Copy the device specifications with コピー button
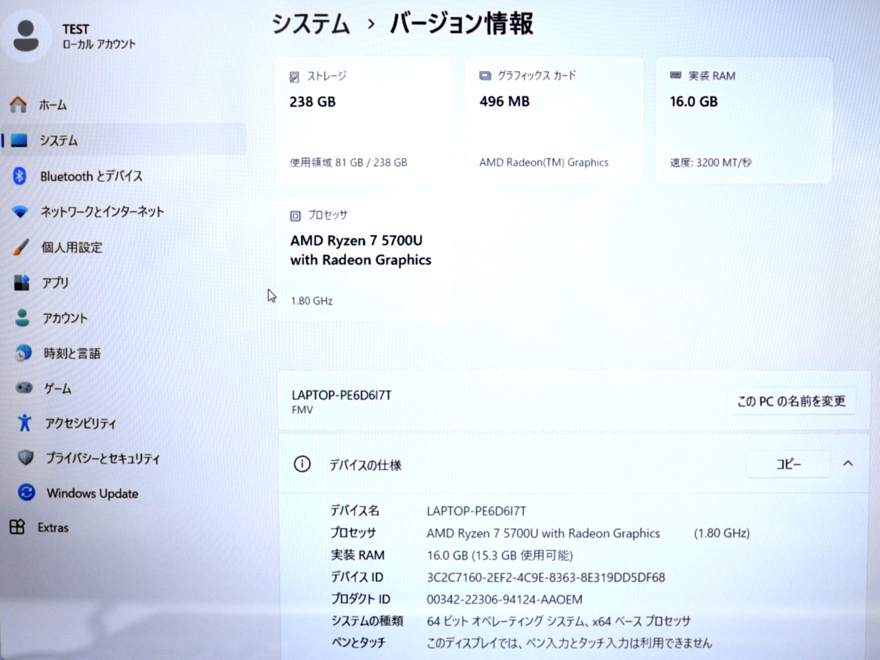The height and width of the screenshot is (660, 880). 788,464
